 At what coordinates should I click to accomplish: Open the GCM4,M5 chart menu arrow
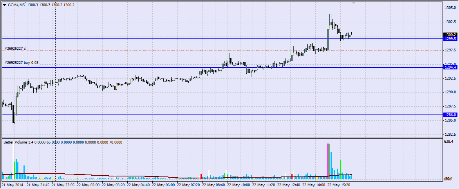pos(4,5)
